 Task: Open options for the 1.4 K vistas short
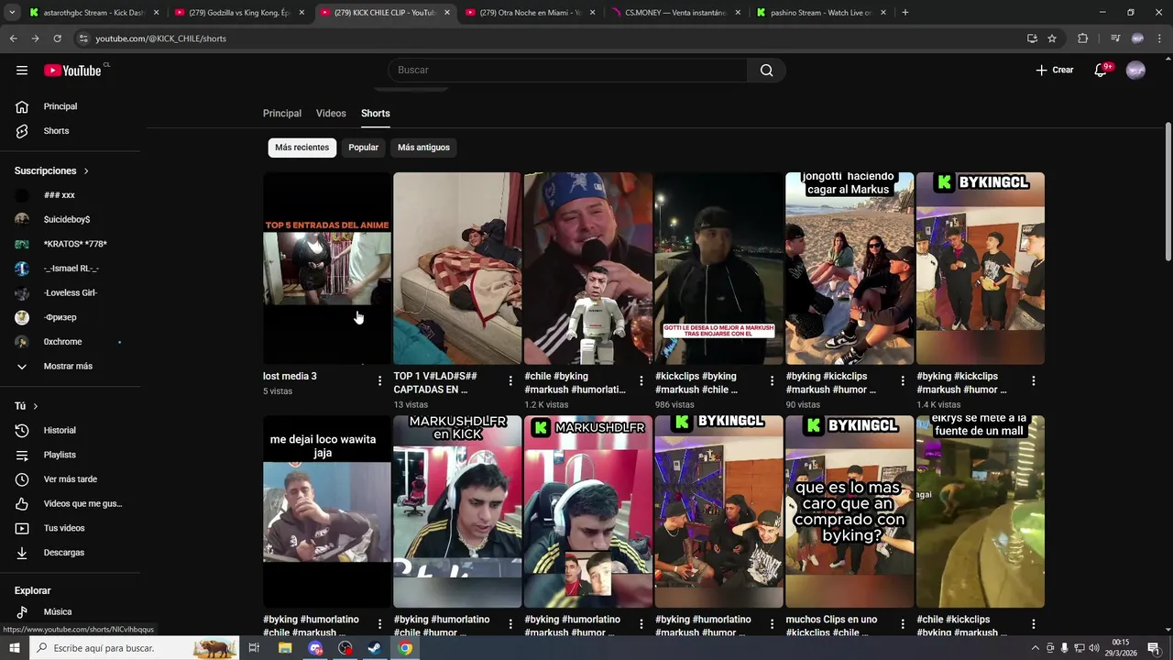pos(1034,380)
